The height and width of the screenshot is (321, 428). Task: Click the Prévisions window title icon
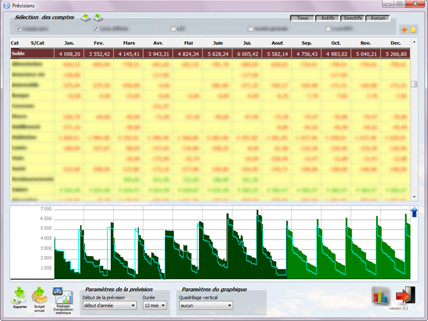(7, 6)
